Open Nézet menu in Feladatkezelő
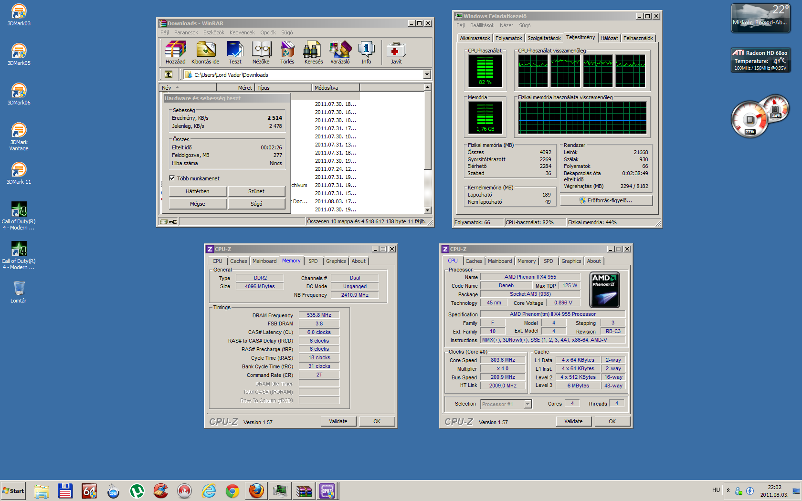802x501 pixels. pos(507,25)
